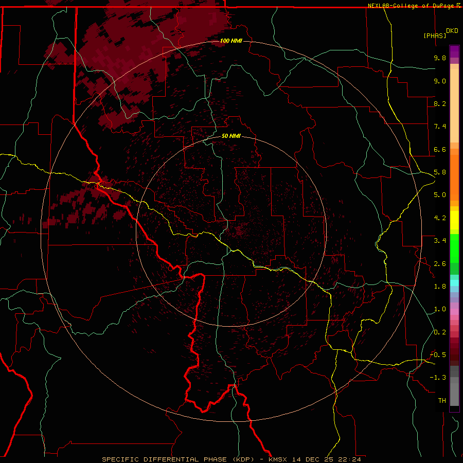
Task: Click the 6.6 value on color scale
Action: 440,149
